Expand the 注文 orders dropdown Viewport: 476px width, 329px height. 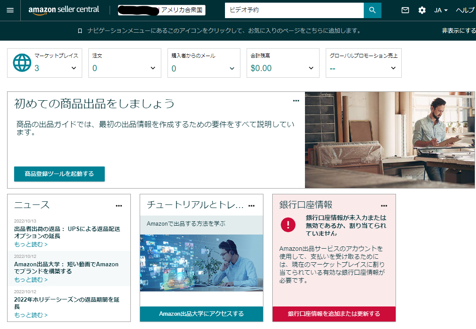pyautogui.click(x=153, y=68)
